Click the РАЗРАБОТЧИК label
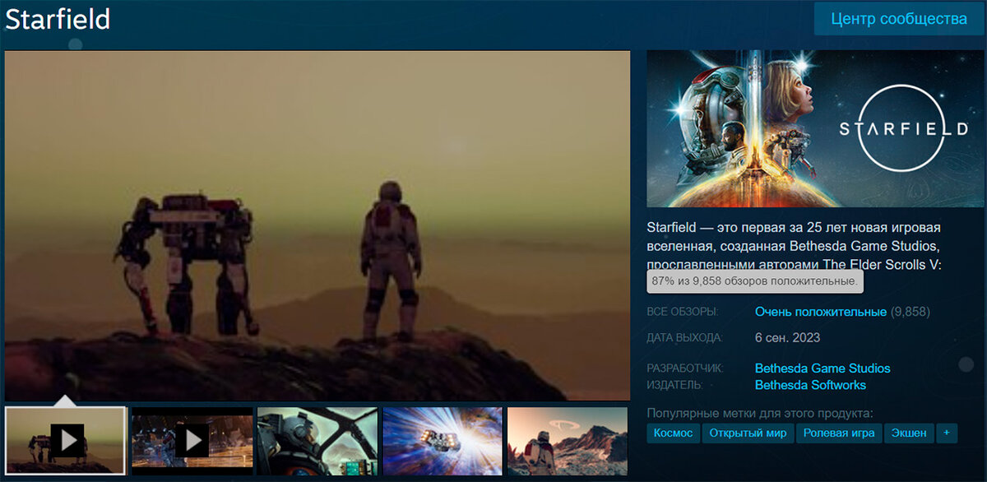The image size is (987, 482). (684, 368)
